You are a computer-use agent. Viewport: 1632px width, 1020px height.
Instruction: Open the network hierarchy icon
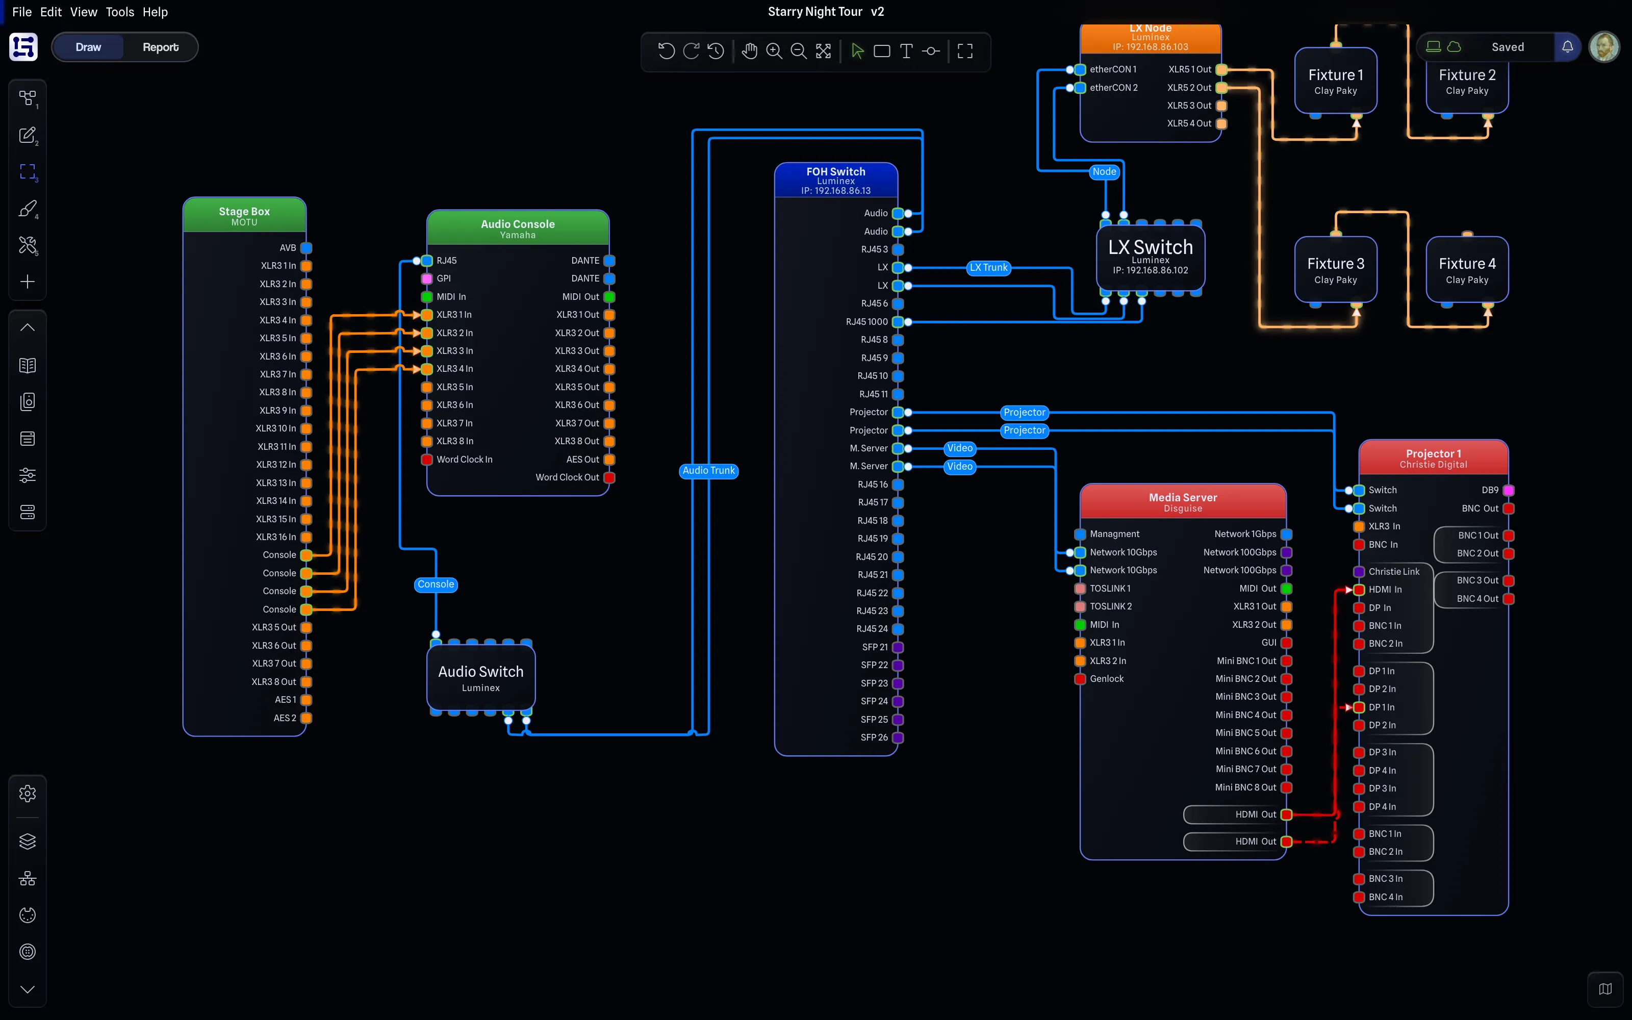pos(28,878)
